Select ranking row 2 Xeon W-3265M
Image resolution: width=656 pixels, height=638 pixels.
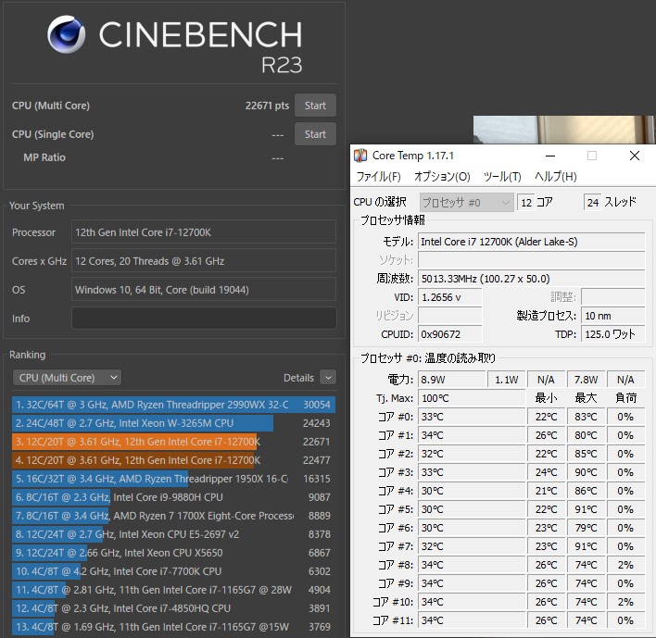tap(173, 423)
